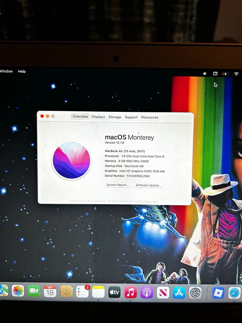This screenshot has height=323, width=242.
Task: Click the Version 12.7.6 text
Action: (115, 143)
